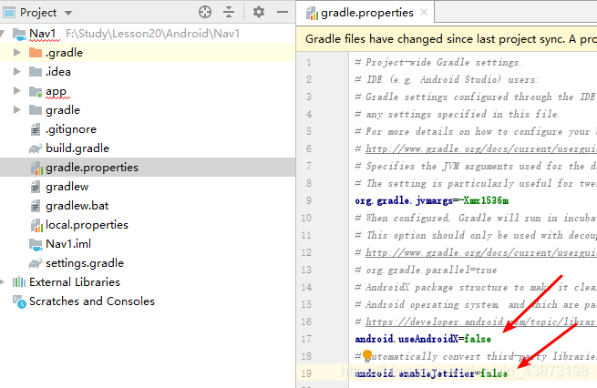
Task: Click the External Libraries icon
Action: click(x=19, y=281)
